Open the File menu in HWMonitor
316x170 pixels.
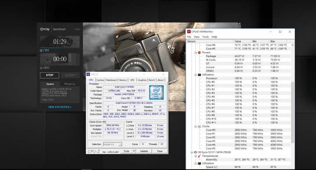point(189,37)
